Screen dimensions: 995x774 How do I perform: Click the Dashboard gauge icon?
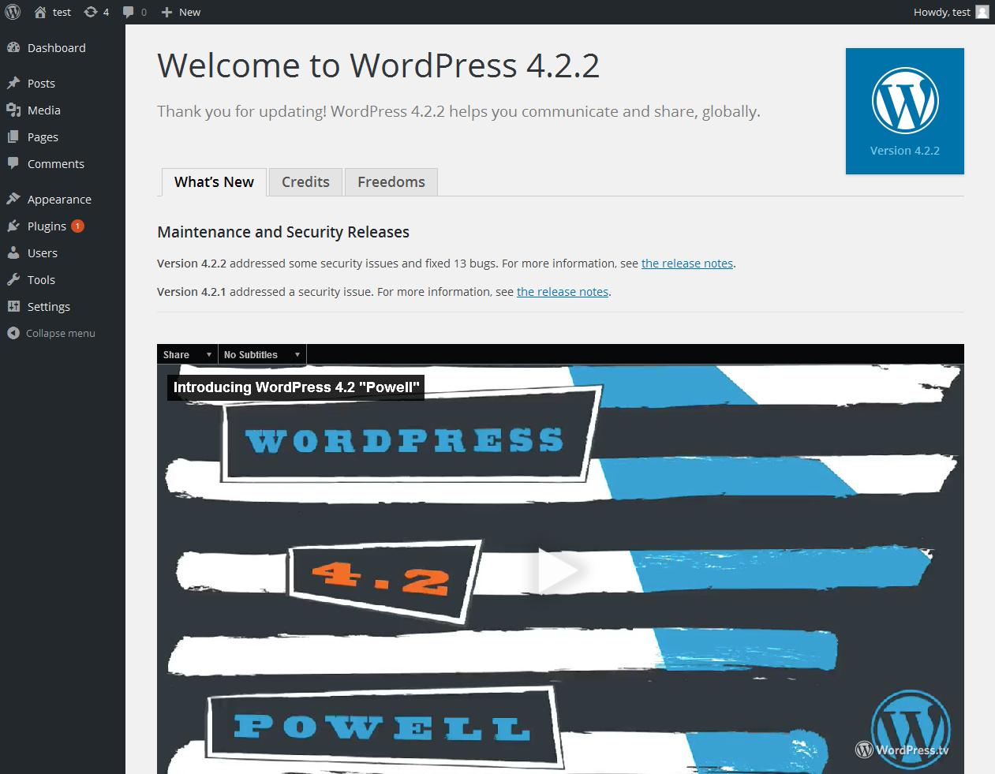[13, 47]
